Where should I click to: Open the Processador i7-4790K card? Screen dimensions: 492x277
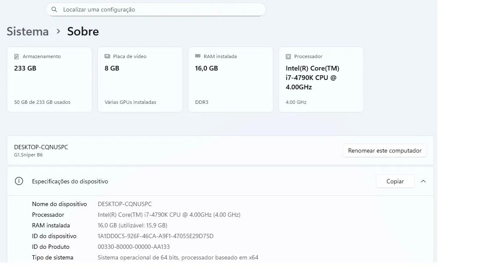(x=321, y=80)
